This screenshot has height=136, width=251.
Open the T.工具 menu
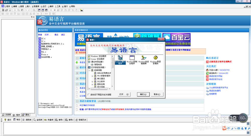point(57,7)
